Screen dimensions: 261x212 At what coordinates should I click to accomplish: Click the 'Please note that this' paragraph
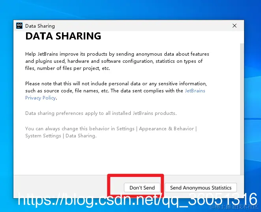(116, 91)
